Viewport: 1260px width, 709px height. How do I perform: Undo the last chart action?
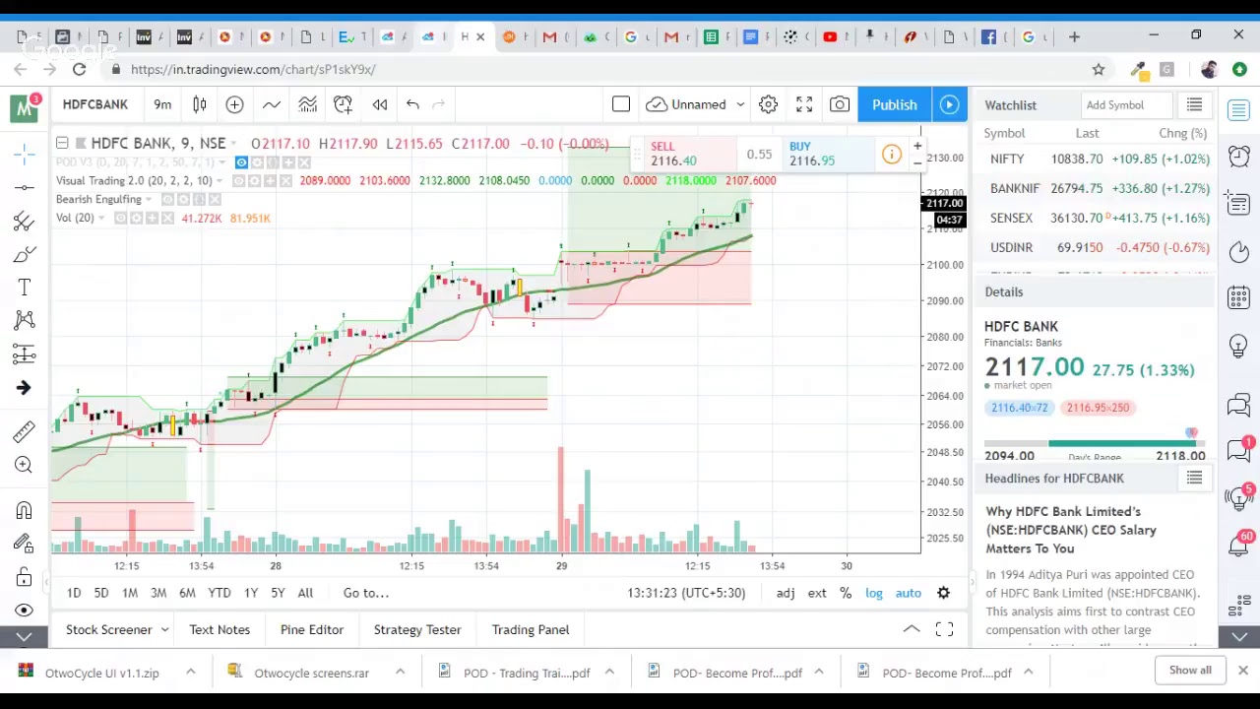click(412, 104)
